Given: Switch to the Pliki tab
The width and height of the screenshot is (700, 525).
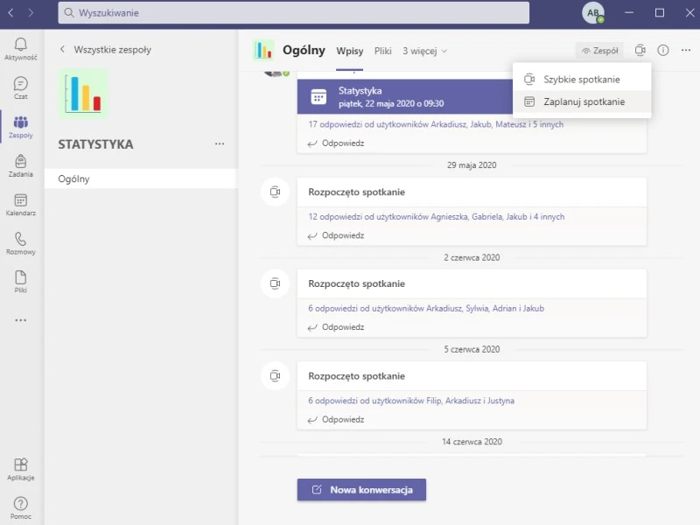Looking at the screenshot, I should click(382, 51).
